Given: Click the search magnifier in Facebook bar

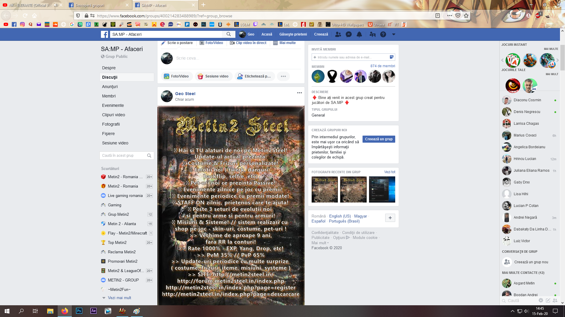Looking at the screenshot, I should pyautogui.click(x=229, y=34).
